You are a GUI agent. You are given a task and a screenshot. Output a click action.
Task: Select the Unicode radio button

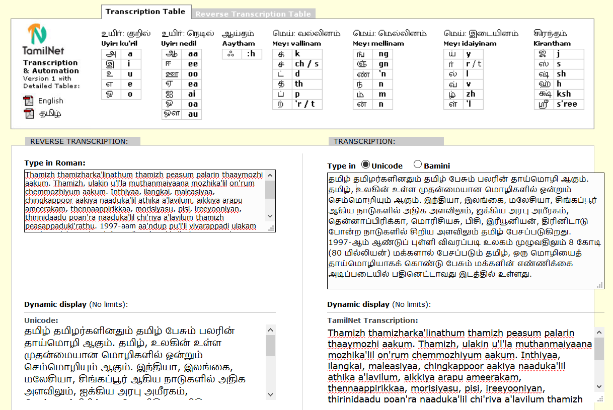pyautogui.click(x=365, y=165)
